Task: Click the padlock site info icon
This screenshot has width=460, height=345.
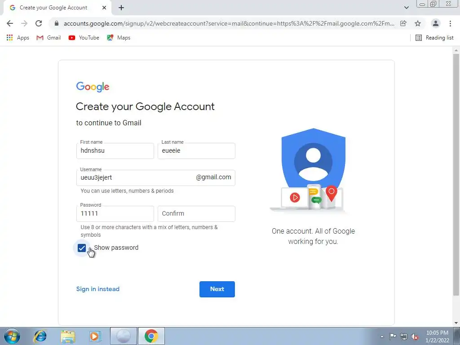Action: click(57, 23)
